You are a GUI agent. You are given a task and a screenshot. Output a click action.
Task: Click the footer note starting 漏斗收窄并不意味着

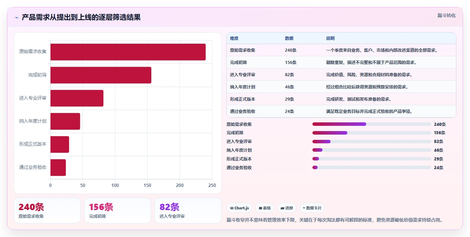pos(335,220)
